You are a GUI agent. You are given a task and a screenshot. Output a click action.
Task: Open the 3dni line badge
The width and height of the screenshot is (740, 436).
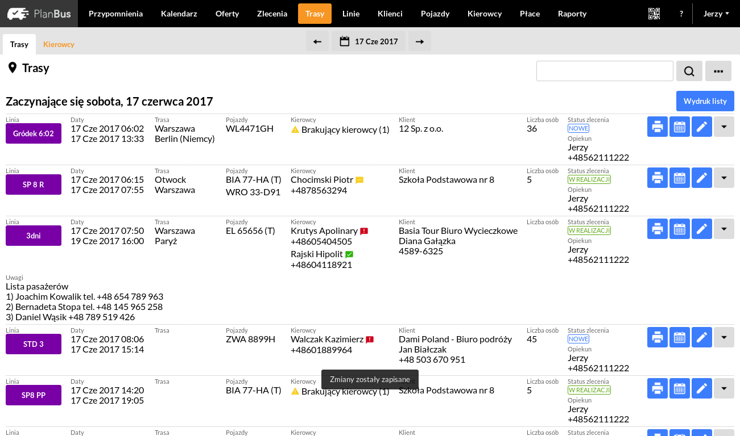(34, 236)
